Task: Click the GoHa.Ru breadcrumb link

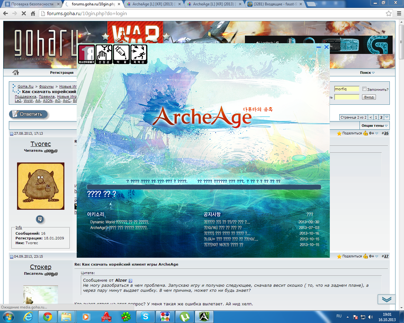Action: pos(26,86)
